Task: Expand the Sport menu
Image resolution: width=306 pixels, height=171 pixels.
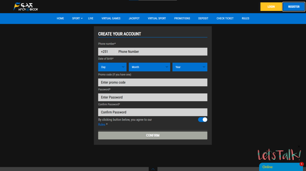Action: [x=77, y=18]
